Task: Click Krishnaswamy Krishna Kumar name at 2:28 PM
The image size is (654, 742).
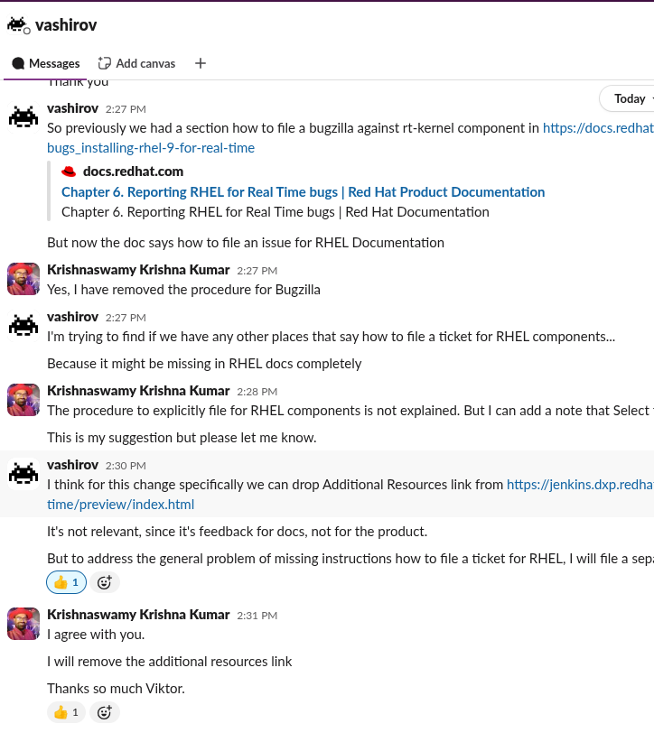Action: point(138,391)
